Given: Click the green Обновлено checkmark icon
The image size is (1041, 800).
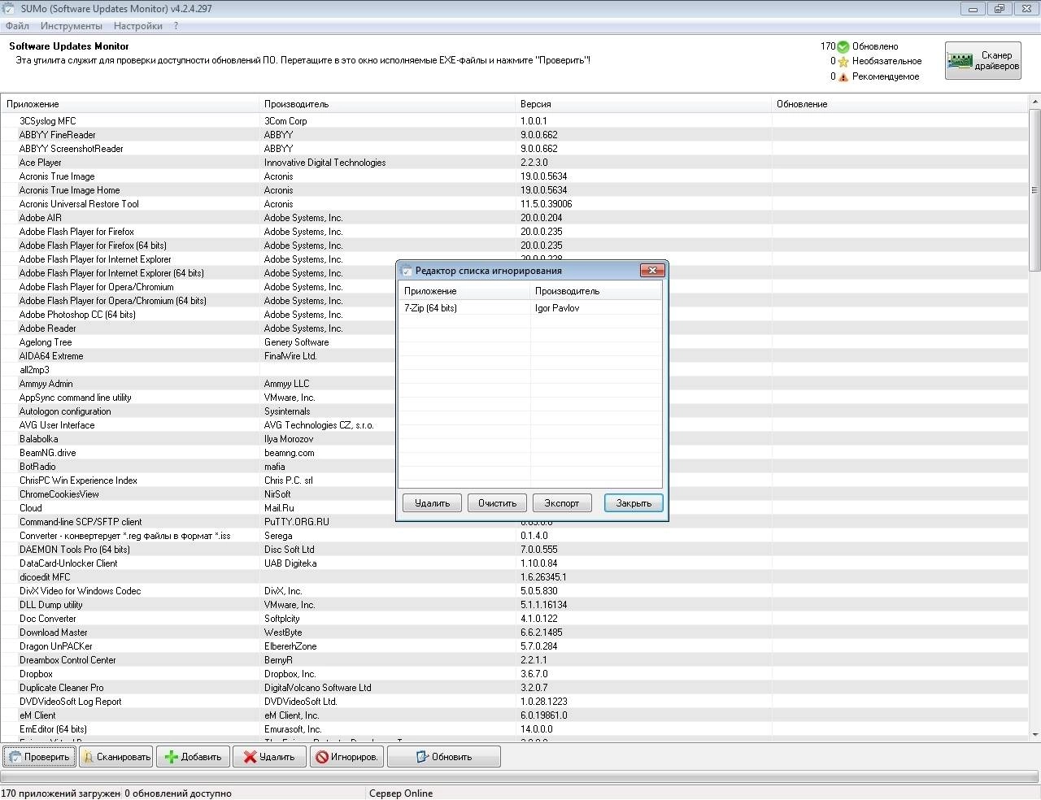Looking at the screenshot, I should [x=843, y=46].
